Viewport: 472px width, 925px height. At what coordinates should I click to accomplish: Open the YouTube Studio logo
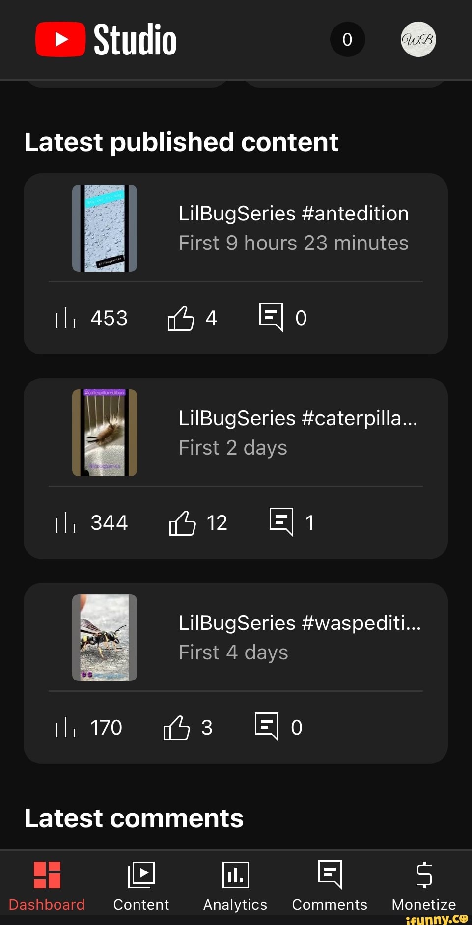[x=106, y=40]
